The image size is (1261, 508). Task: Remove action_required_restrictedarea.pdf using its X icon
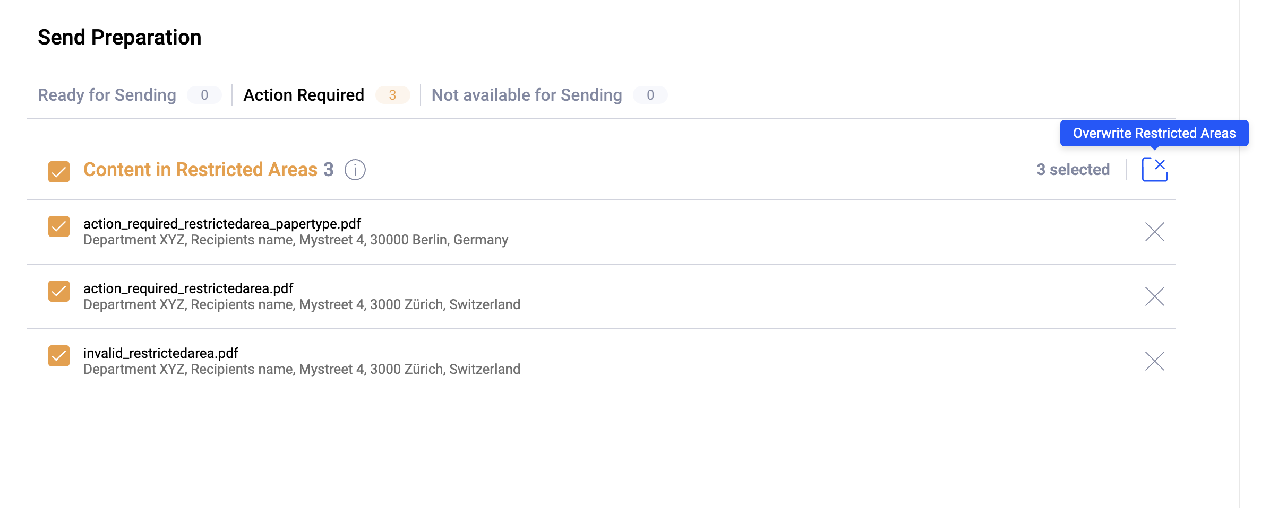[x=1154, y=296]
